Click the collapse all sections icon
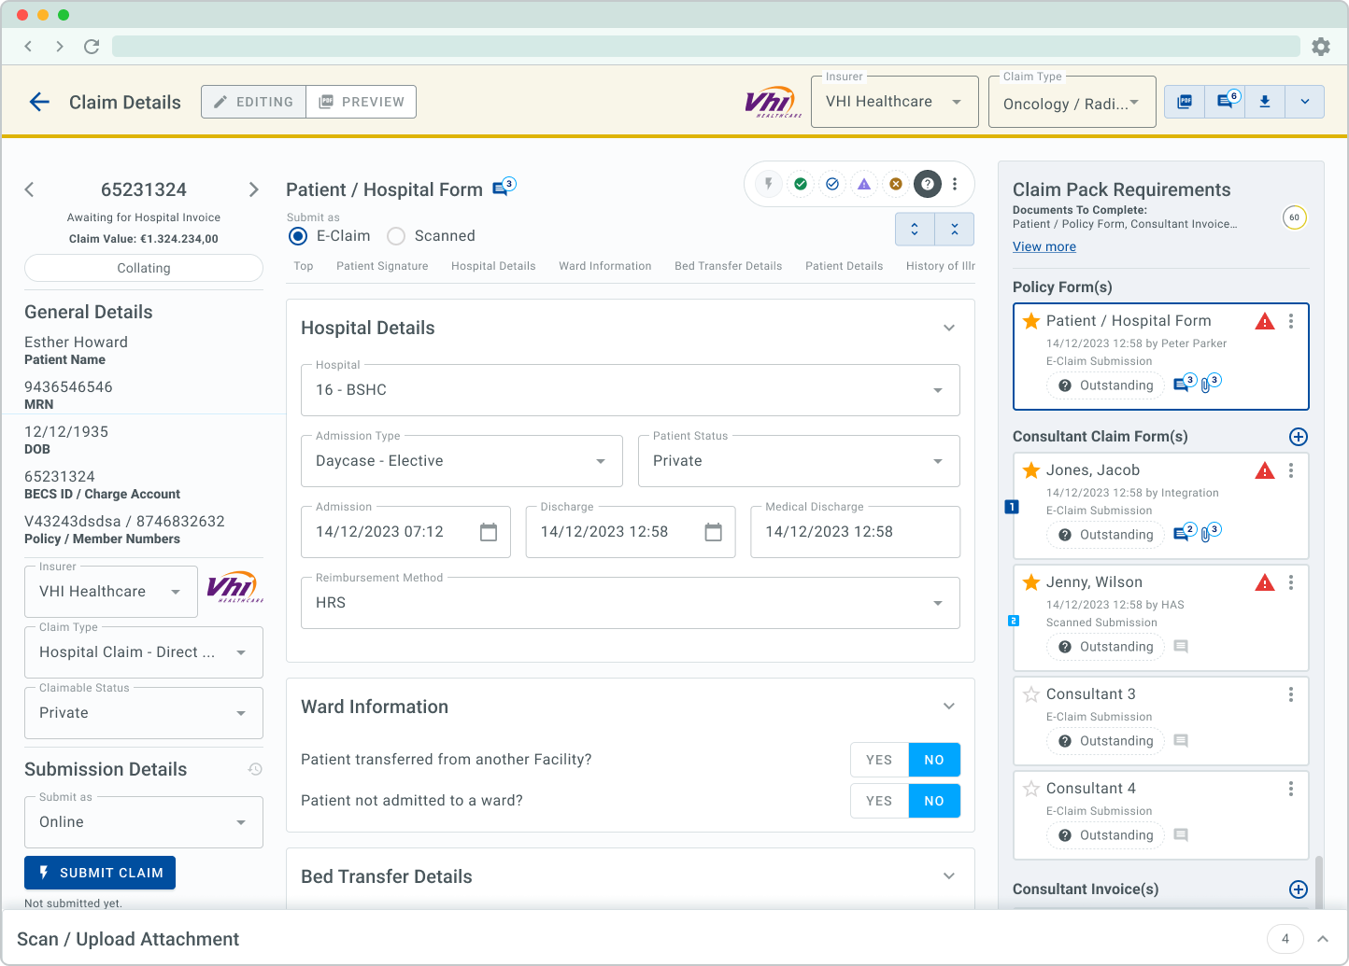Image resolution: width=1349 pixels, height=966 pixels. [x=955, y=230]
